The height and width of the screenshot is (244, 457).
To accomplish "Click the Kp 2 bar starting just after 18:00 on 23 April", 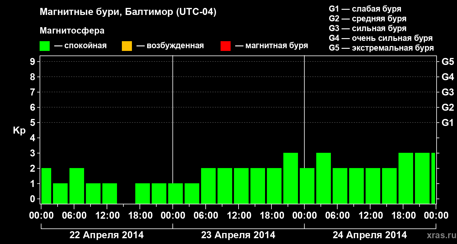I will (274, 186).
